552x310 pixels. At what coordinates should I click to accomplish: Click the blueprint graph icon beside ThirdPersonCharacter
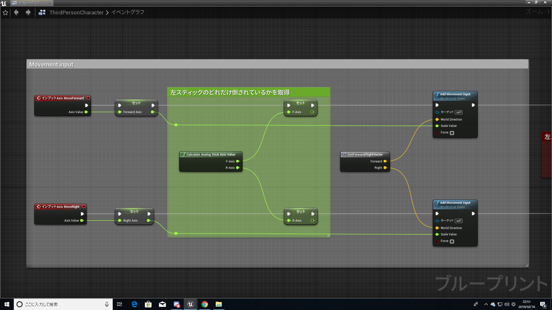pyautogui.click(x=42, y=12)
